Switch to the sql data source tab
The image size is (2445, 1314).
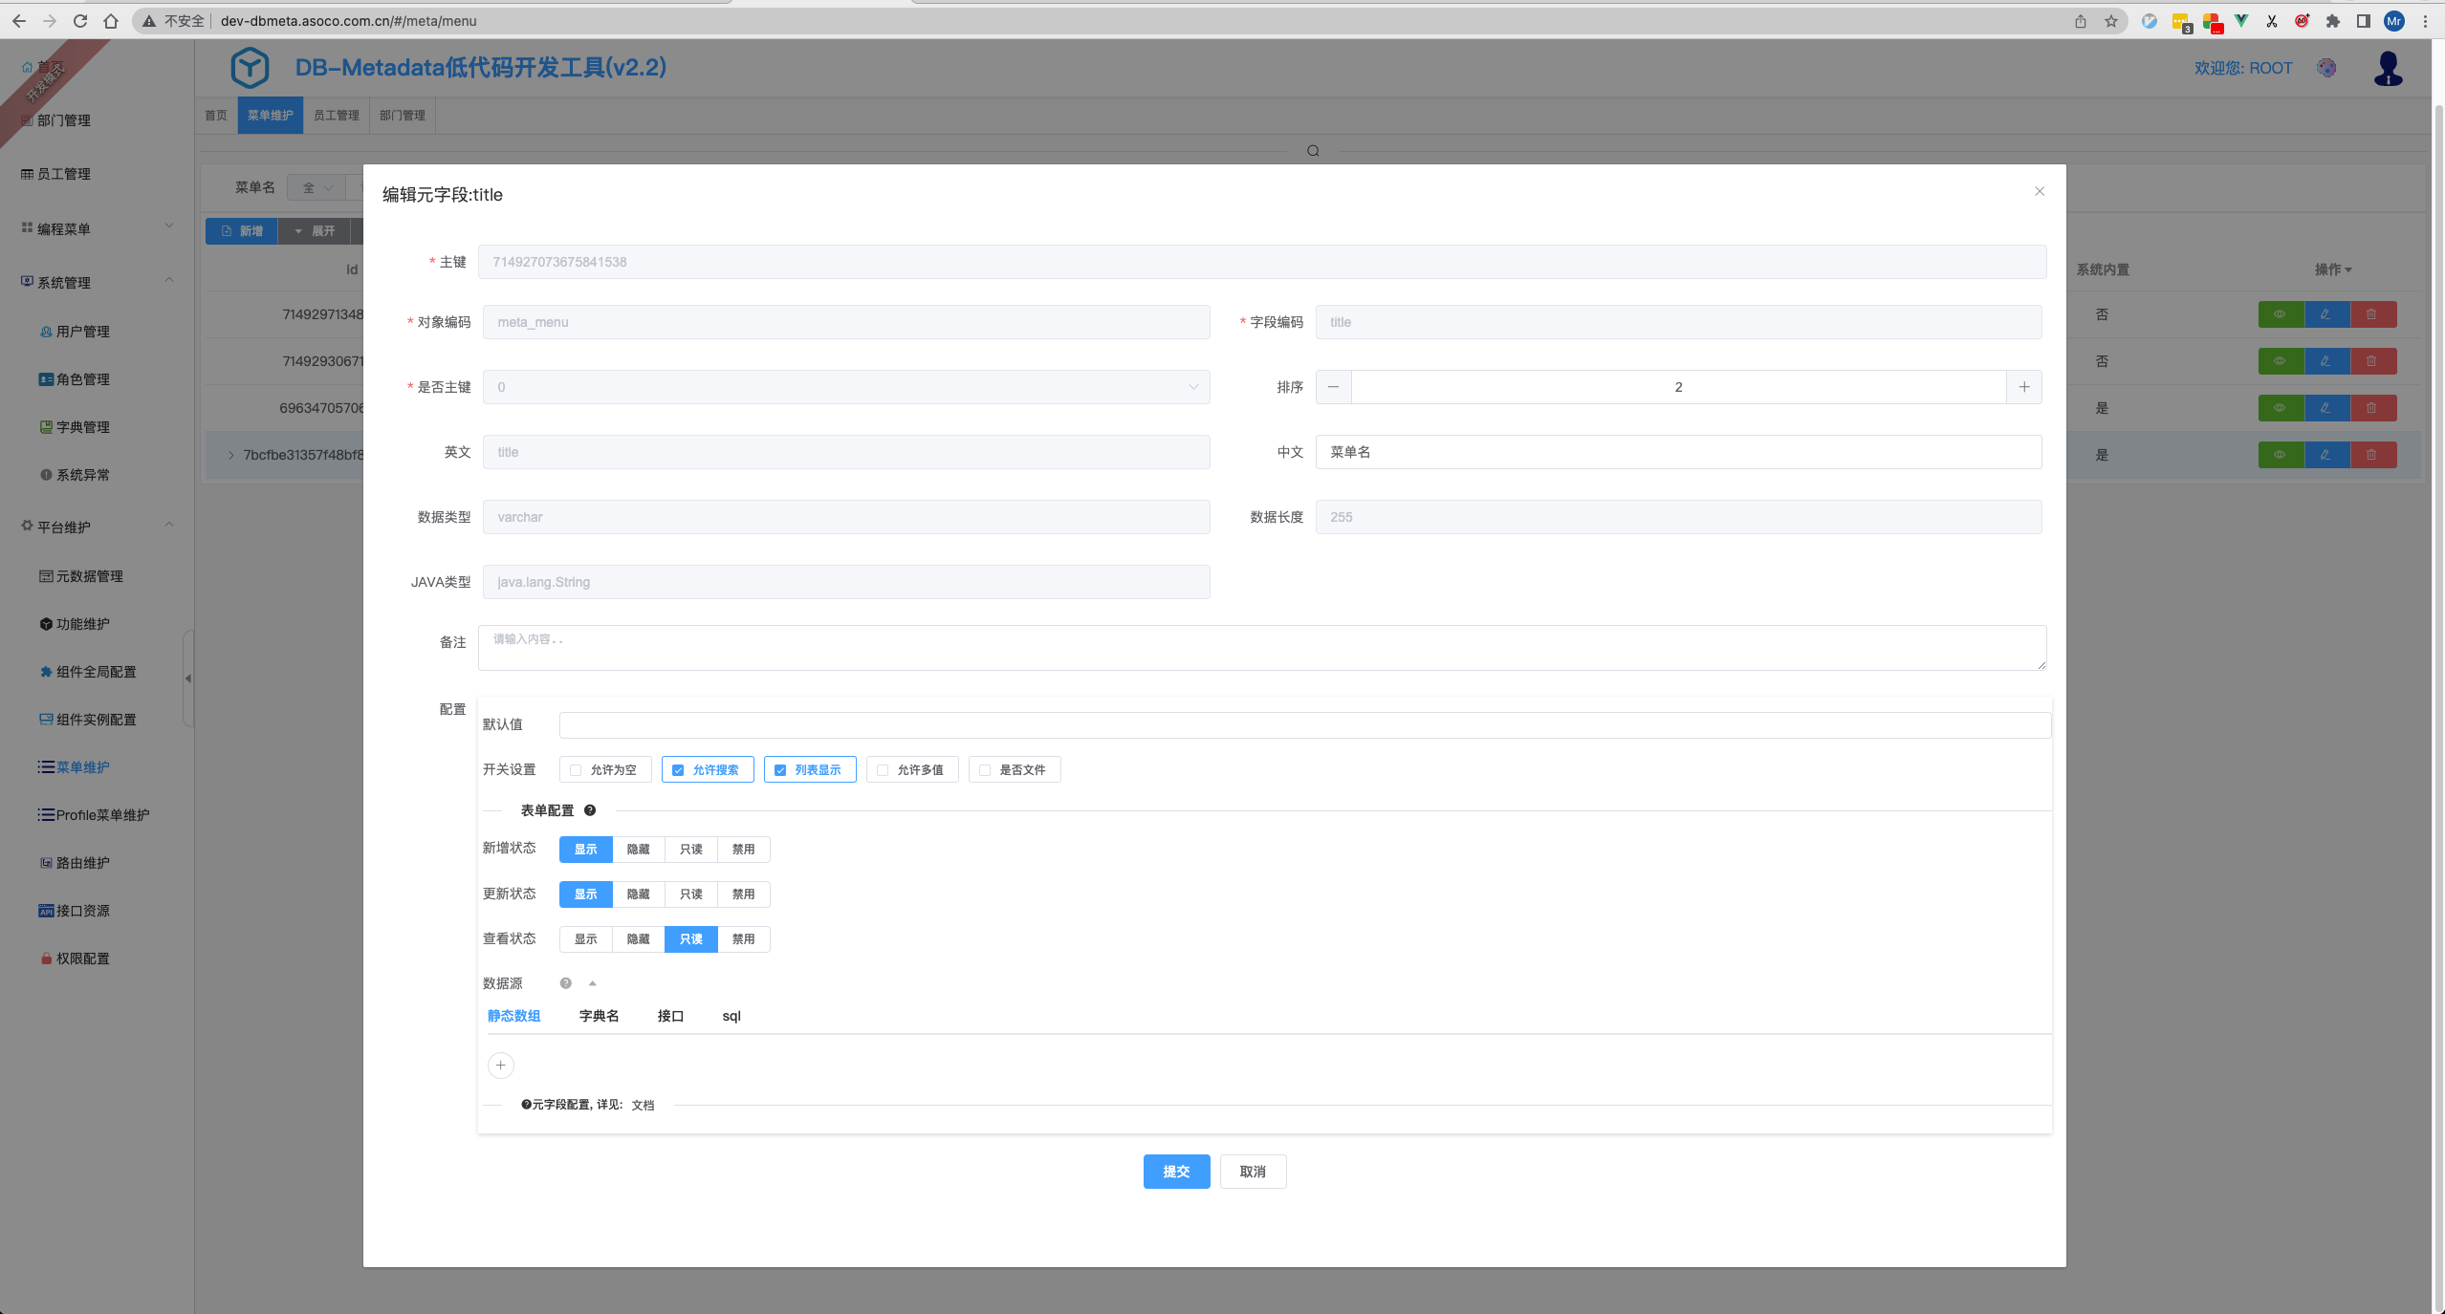(731, 1016)
